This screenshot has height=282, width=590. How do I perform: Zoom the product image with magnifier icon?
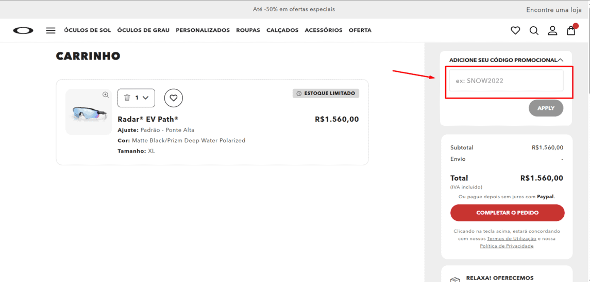(106, 95)
